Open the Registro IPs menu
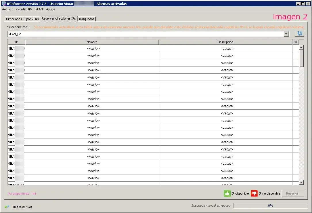Image resolution: width=312 pixels, height=213 pixels. click(x=24, y=9)
